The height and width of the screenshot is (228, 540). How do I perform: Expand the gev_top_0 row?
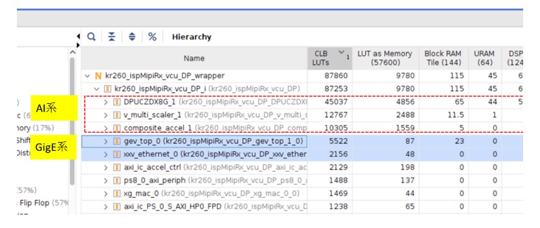106,141
